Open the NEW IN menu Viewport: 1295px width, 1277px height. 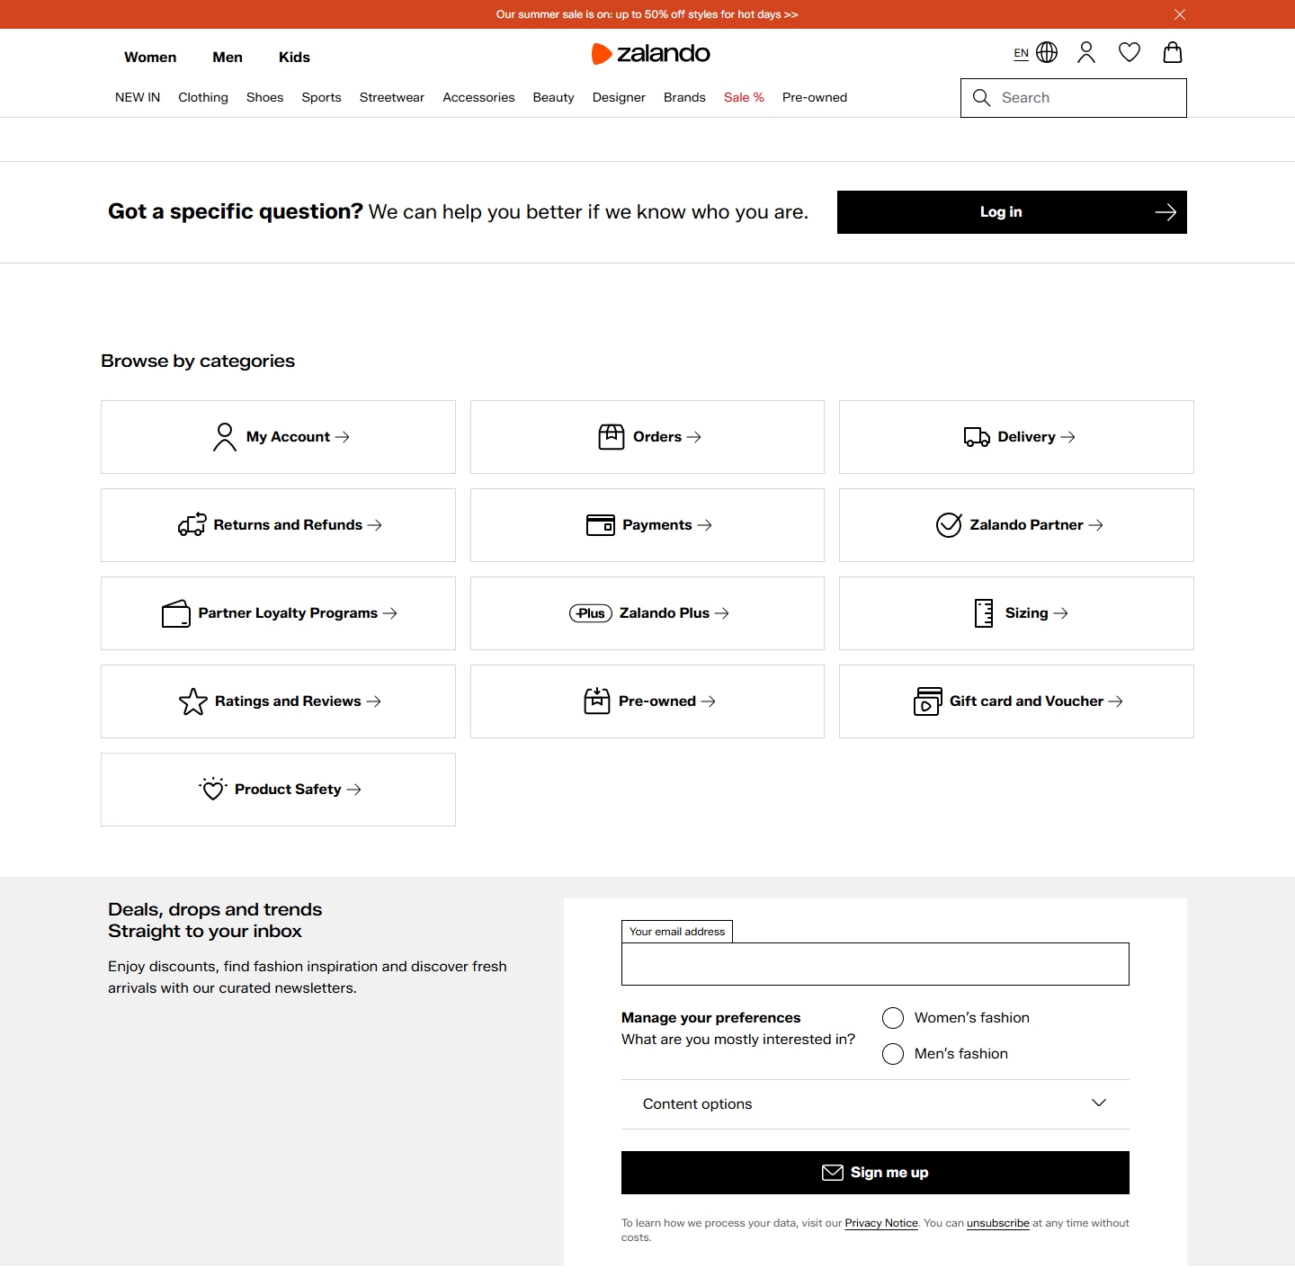coord(138,98)
